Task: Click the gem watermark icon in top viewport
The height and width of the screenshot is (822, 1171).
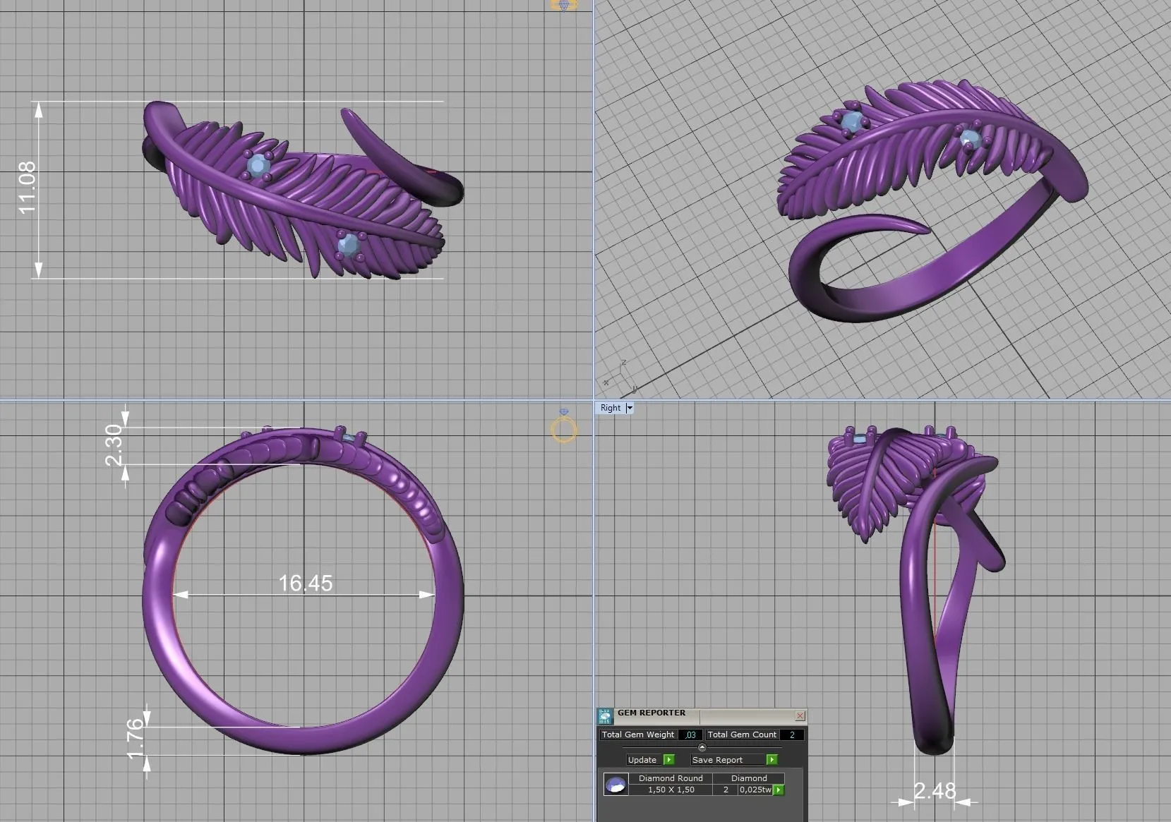Action: (x=563, y=6)
